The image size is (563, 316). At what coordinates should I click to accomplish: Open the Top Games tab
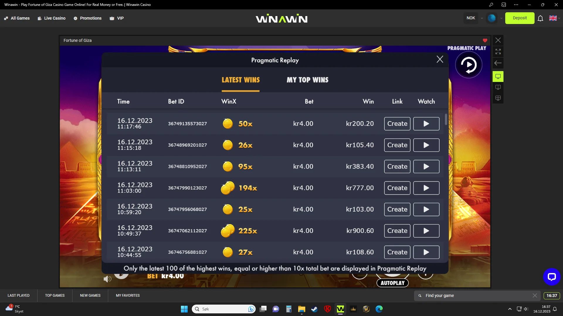click(55, 296)
